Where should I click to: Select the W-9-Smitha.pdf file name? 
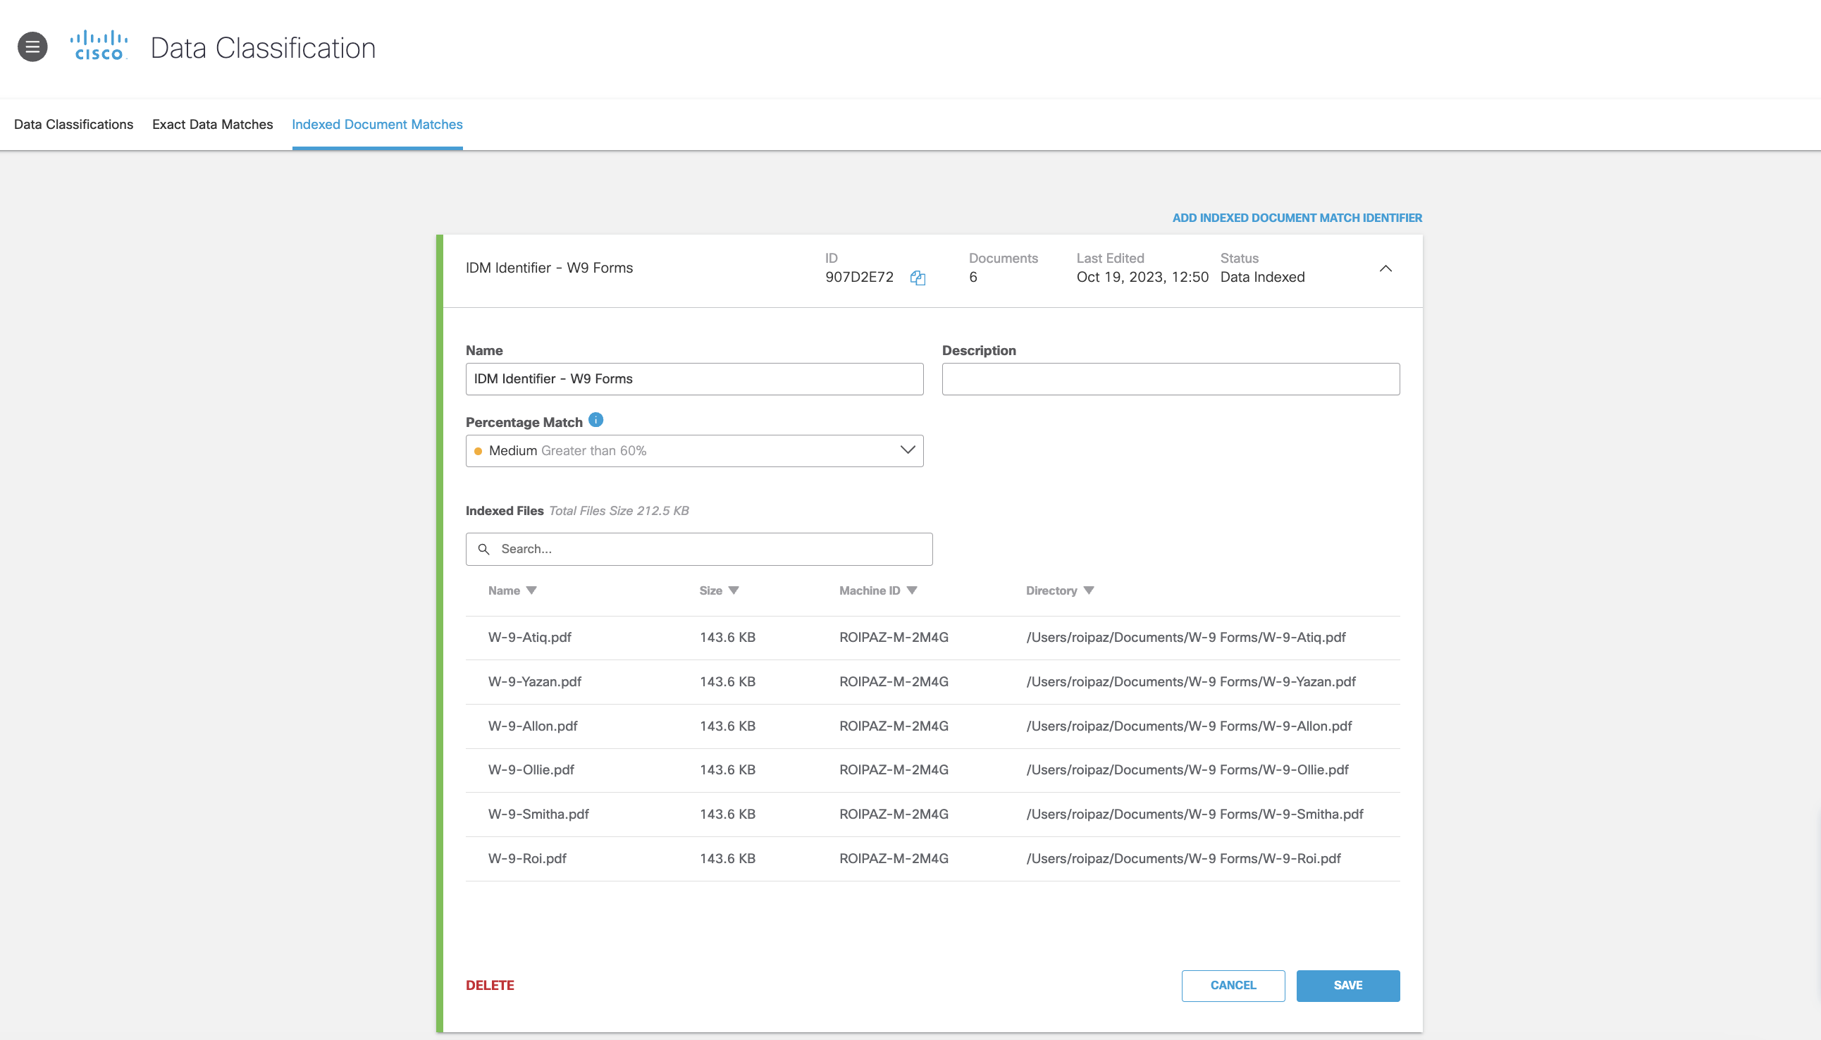538,814
